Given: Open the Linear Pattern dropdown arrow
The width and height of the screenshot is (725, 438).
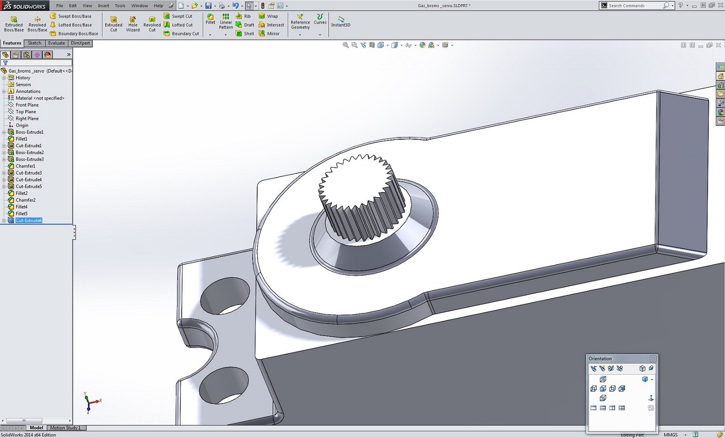Looking at the screenshot, I should click(226, 34).
